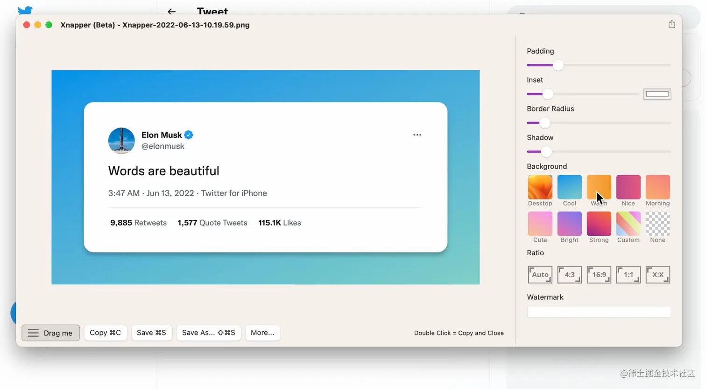The height and width of the screenshot is (389, 706).
Task: Click the verified badge next to Elon Musk
Action: click(189, 135)
